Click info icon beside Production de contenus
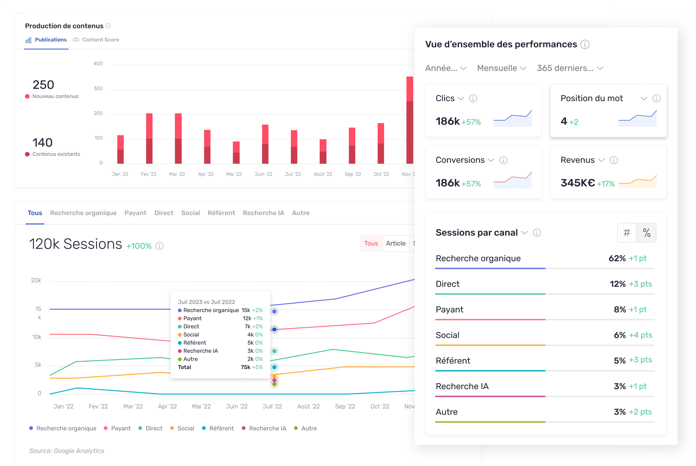The height and width of the screenshot is (466, 696). 108,26
